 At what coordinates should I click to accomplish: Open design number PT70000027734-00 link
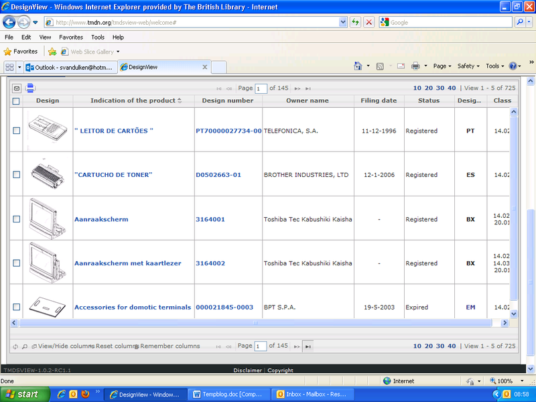click(228, 131)
